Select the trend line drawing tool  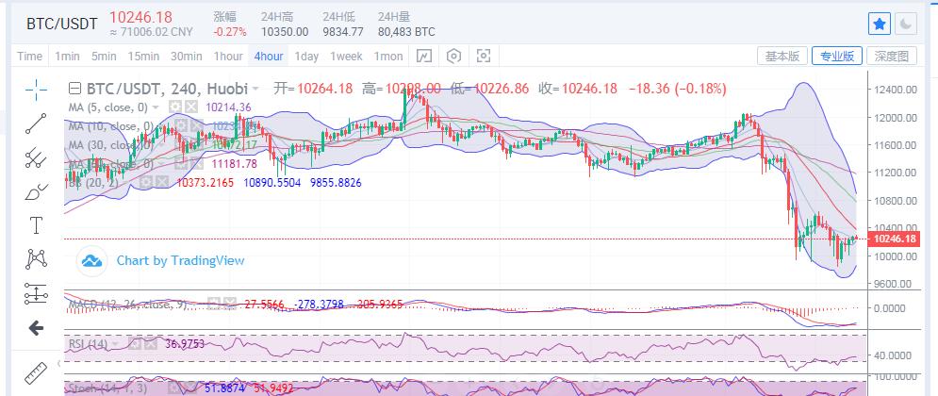pyautogui.click(x=36, y=124)
